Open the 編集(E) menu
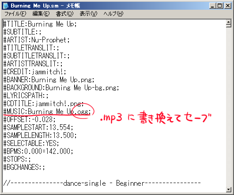This screenshot has width=234, height=195. pyautogui.click(x=41, y=14)
